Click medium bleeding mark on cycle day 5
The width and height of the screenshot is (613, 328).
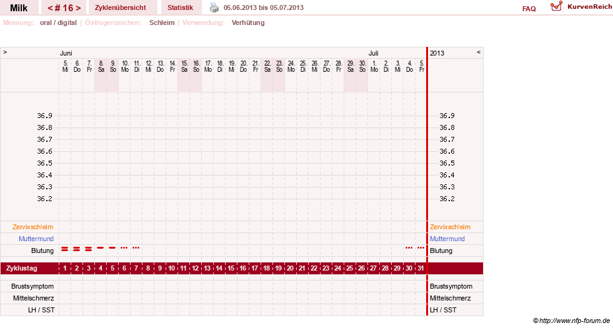tap(112, 247)
